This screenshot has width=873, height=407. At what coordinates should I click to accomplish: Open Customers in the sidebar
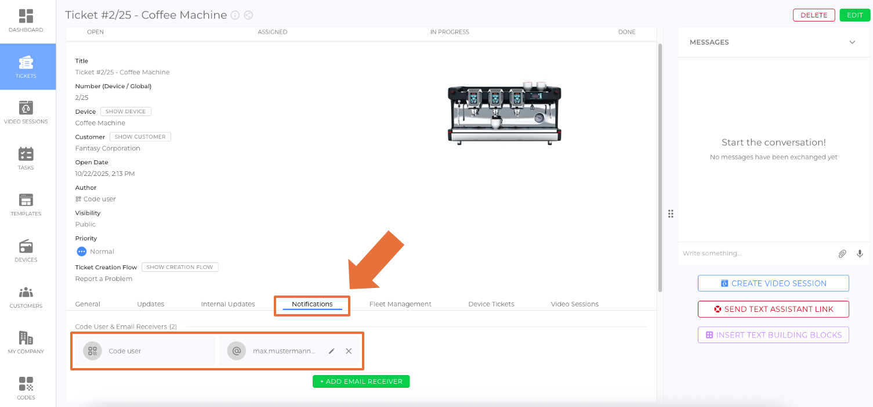click(26, 296)
